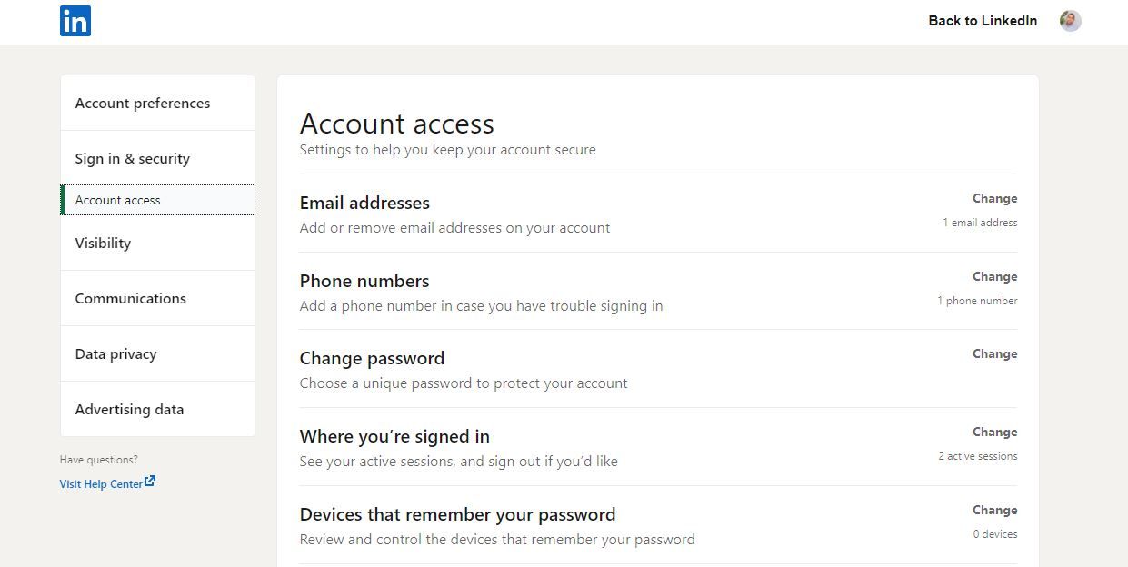The width and height of the screenshot is (1128, 567).
Task: Open the profile avatar picture
Action: coord(1070,21)
